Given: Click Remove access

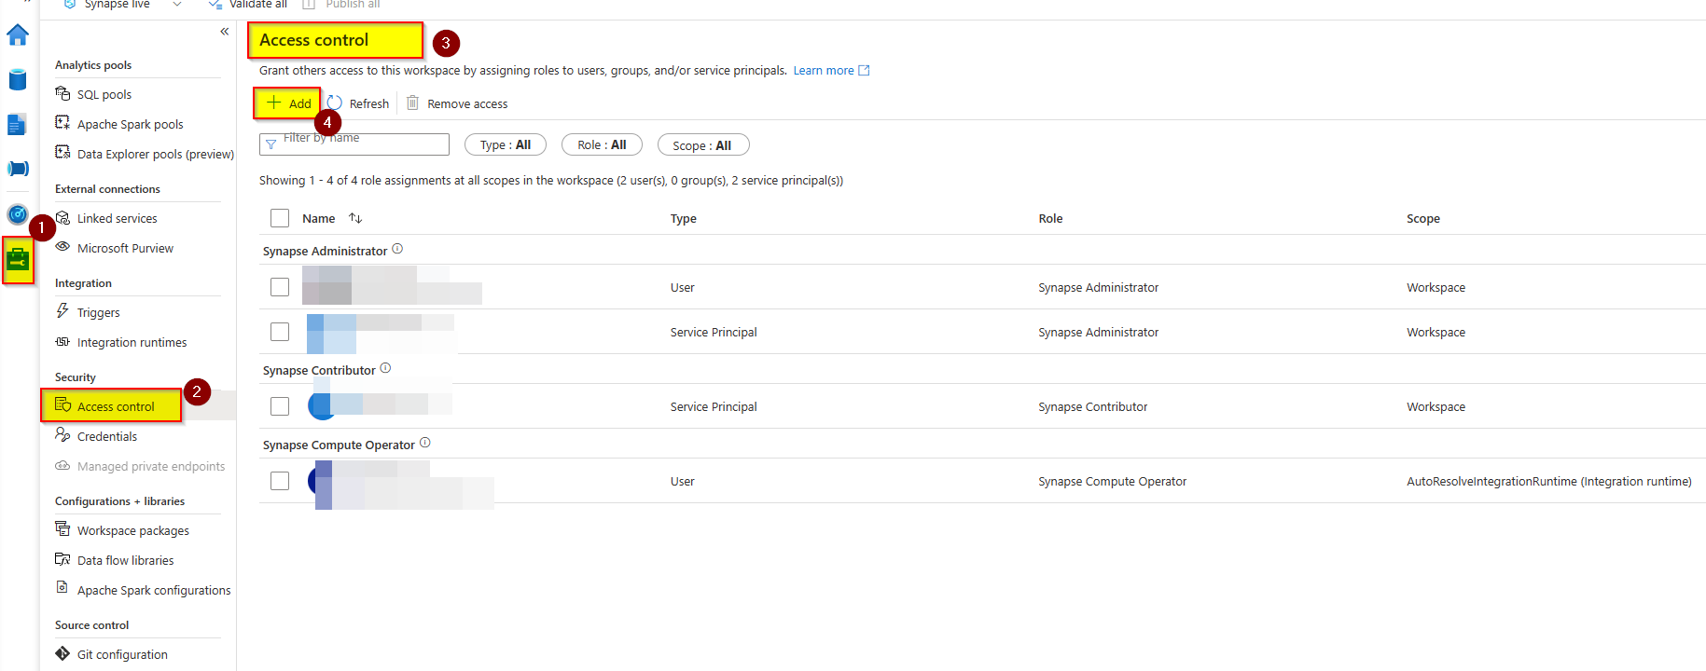Looking at the screenshot, I should (x=457, y=103).
